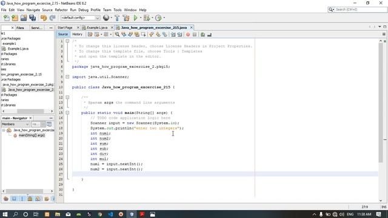Click the Build Project hammer icon

click(117, 18)
